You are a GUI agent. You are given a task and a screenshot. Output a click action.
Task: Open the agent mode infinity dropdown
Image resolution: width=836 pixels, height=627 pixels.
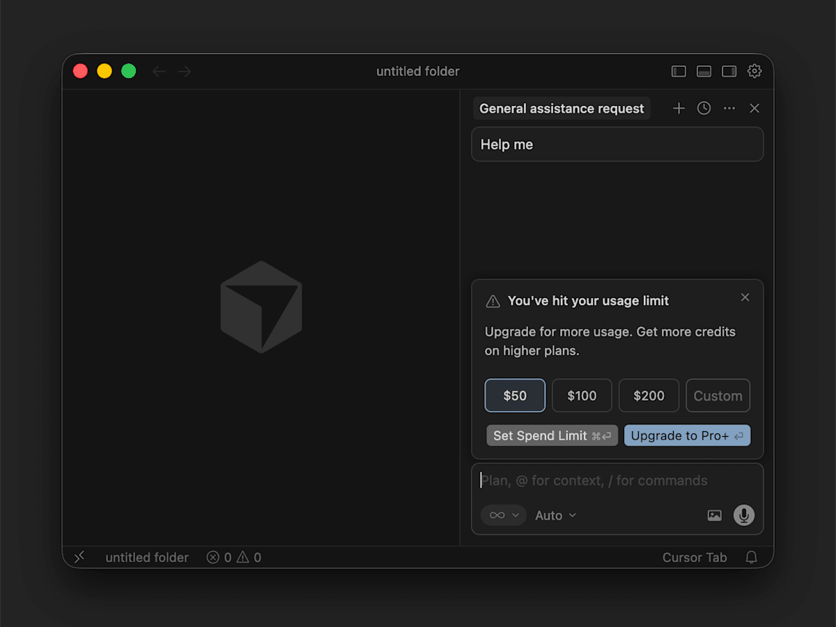[503, 516]
